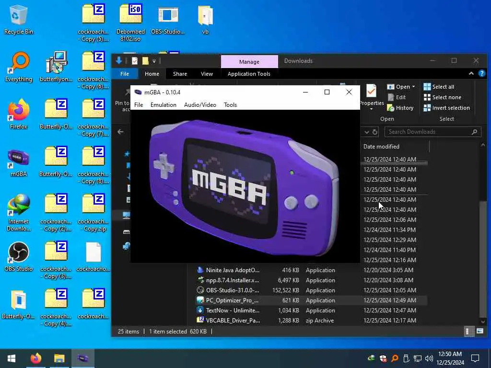Click Explorer quick access New Folder icon
The height and width of the screenshot is (368, 491).
pyautogui.click(x=145, y=61)
